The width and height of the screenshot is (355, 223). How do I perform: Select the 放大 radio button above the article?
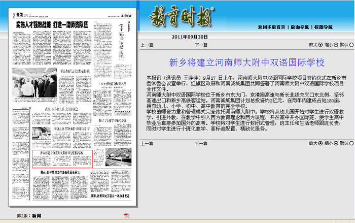320,45
